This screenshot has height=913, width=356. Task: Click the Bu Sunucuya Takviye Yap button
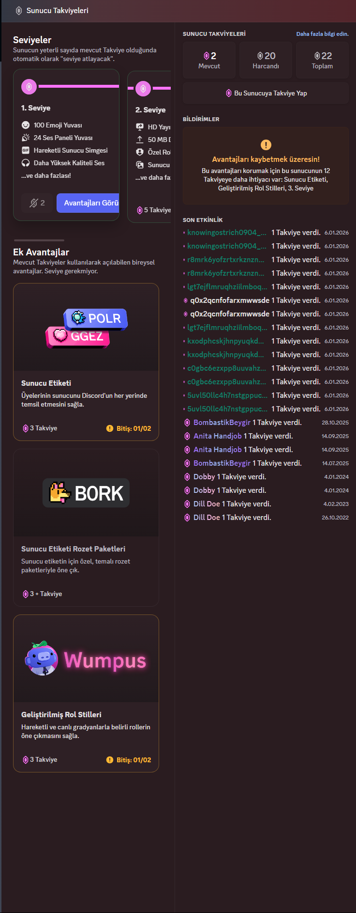click(266, 93)
